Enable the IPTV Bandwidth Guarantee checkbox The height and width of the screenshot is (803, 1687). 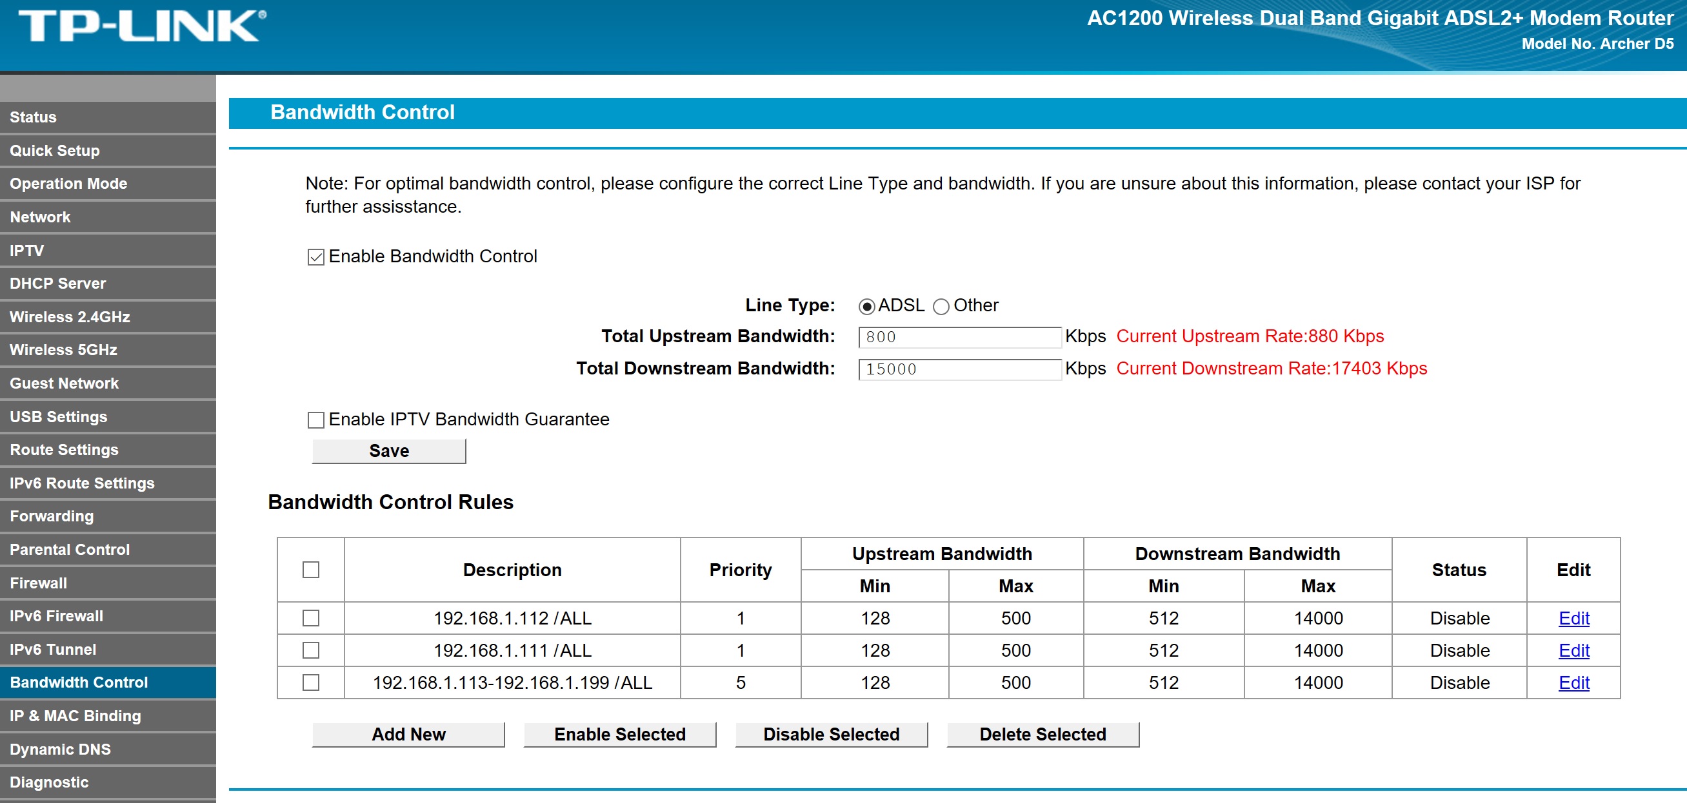[x=317, y=420]
